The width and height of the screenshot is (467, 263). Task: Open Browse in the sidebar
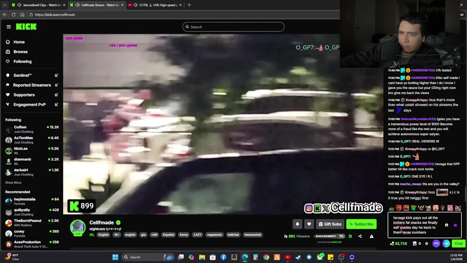[x=20, y=52]
